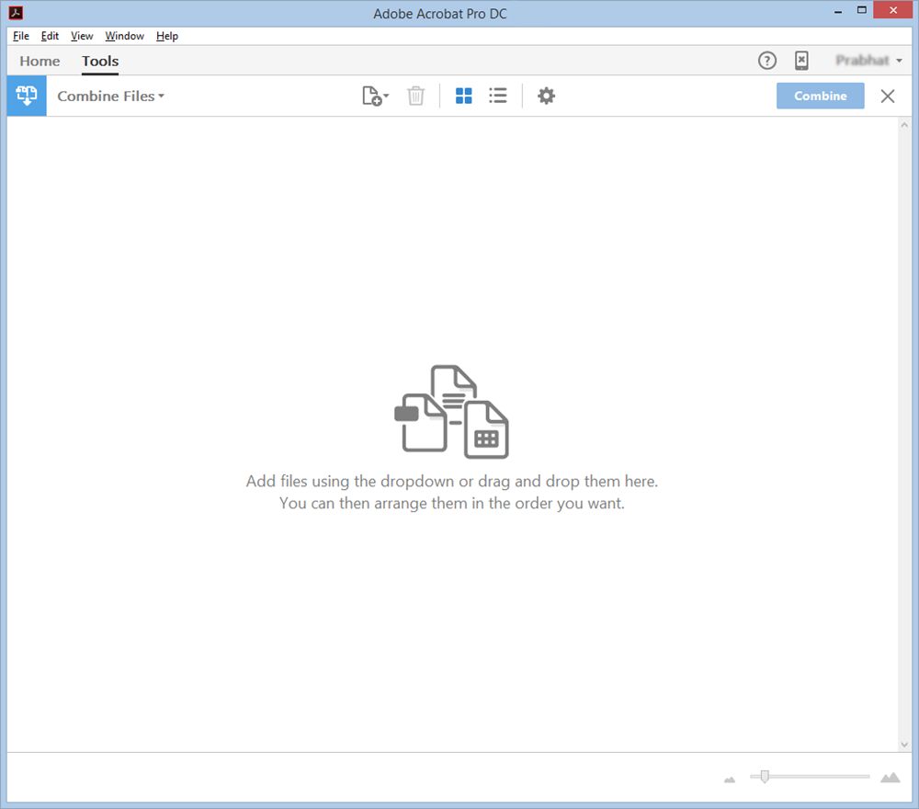Click the large thumbnails mountain icon
Image resolution: width=919 pixels, height=809 pixels.
(890, 778)
